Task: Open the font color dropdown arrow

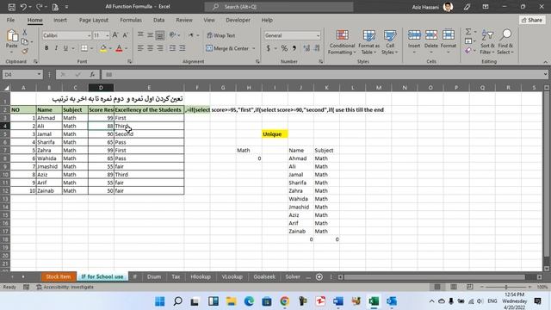Action: tap(127, 48)
